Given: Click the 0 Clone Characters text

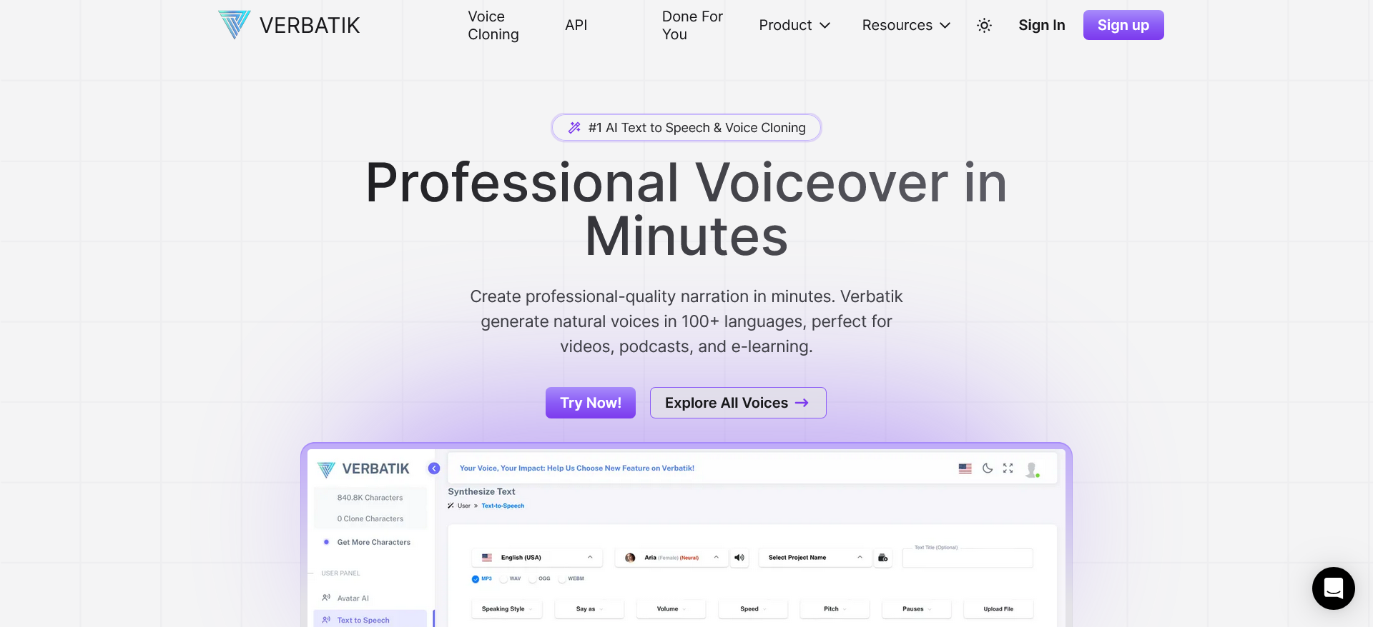Looking at the screenshot, I should [x=370, y=519].
